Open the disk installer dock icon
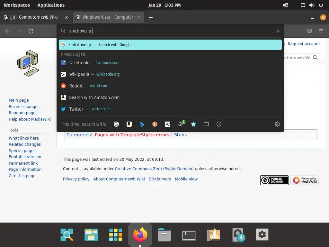This screenshot has height=247, width=329. [x=239, y=235]
